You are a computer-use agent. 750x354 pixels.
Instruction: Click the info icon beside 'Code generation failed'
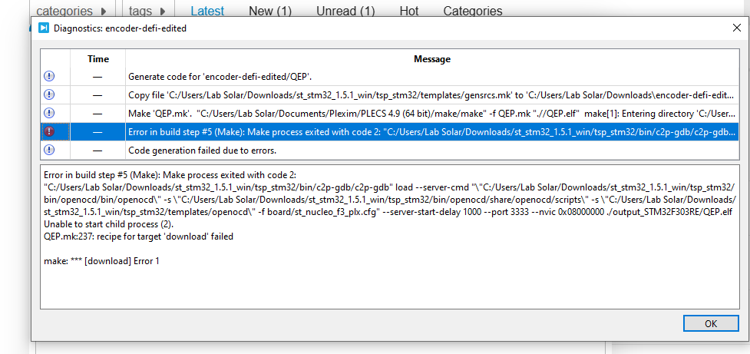pyautogui.click(x=49, y=150)
